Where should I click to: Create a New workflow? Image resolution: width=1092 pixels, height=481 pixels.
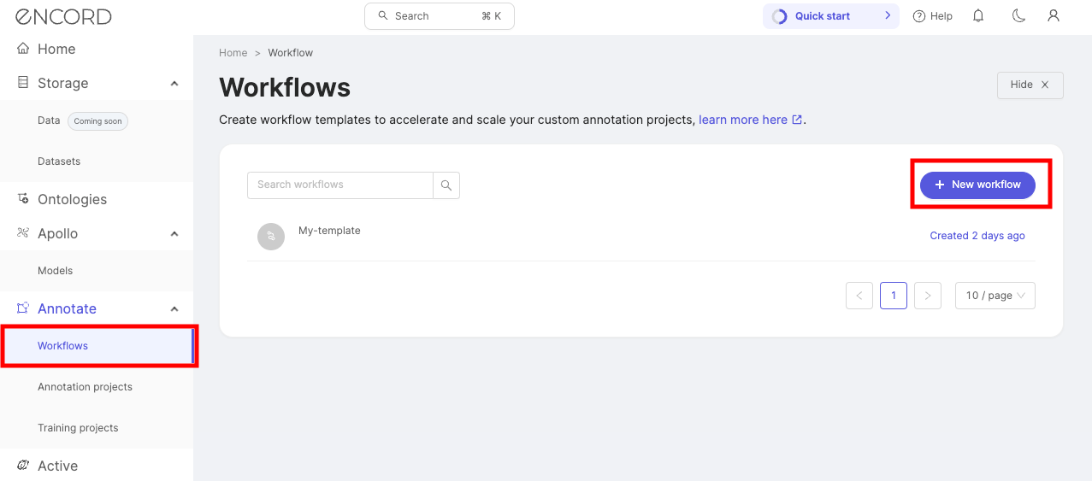click(977, 185)
